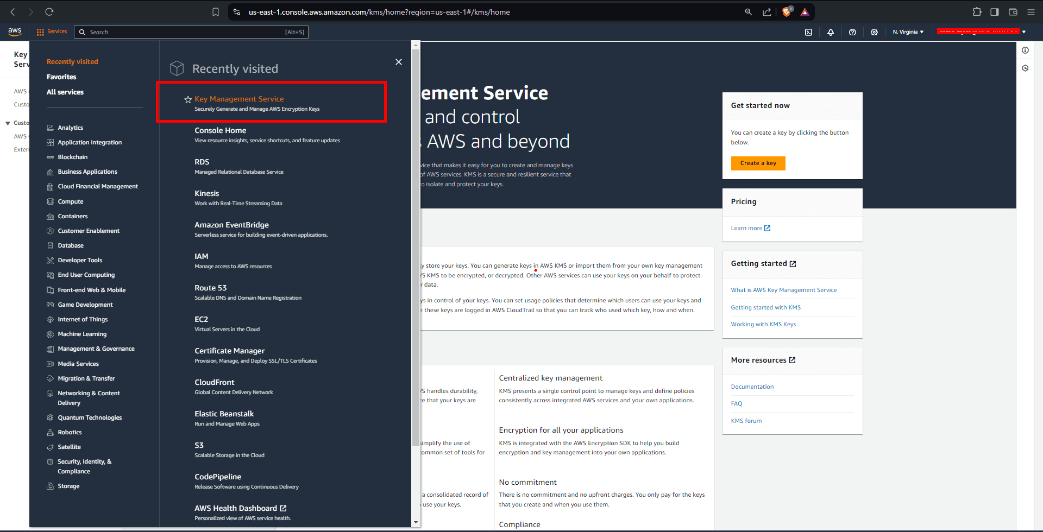The height and width of the screenshot is (532, 1043).
Task: Open the notifications bell
Action: [x=831, y=32]
